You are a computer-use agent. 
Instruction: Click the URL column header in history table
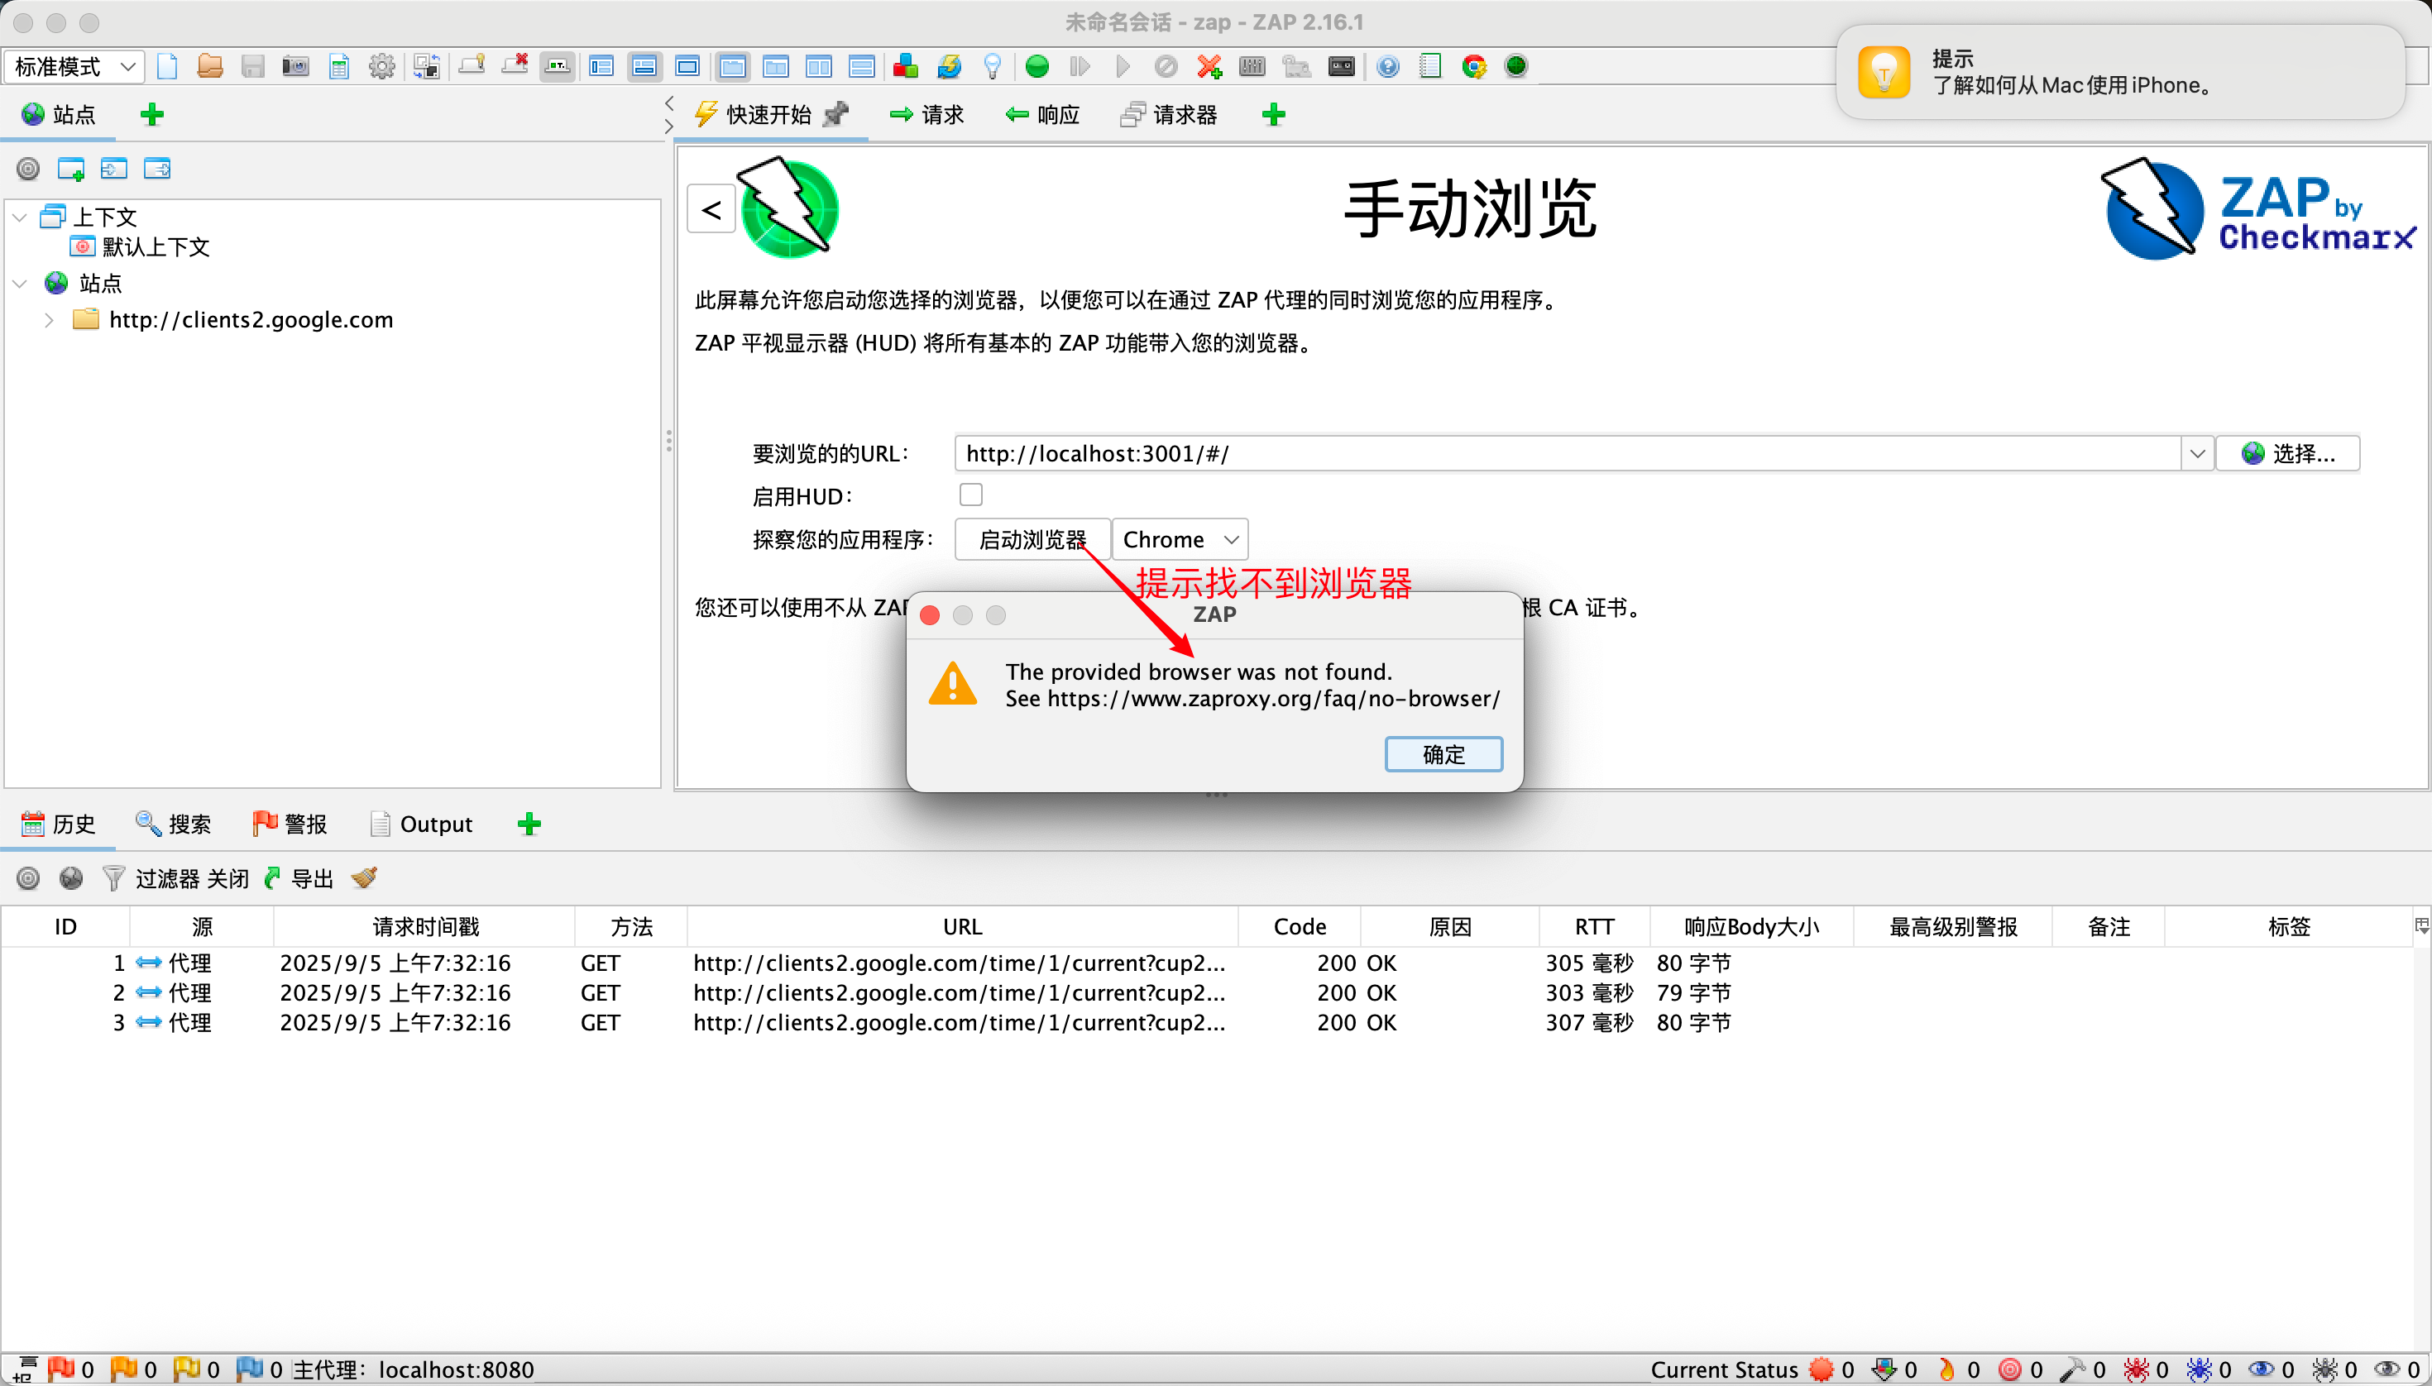point(963,926)
